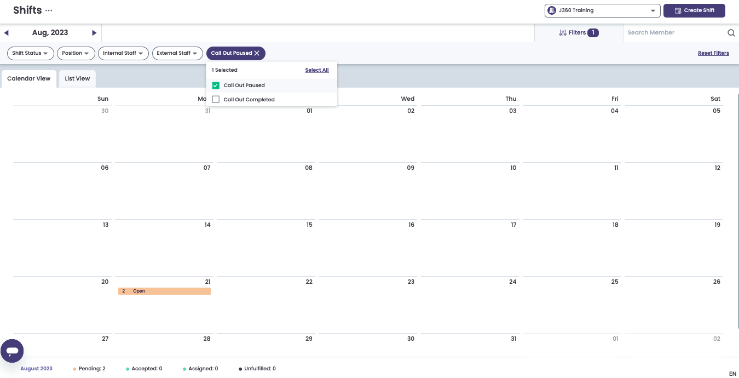The height and width of the screenshot is (378, 739).
Task: Open the J360 Training location selector
Action: (602, 10)
